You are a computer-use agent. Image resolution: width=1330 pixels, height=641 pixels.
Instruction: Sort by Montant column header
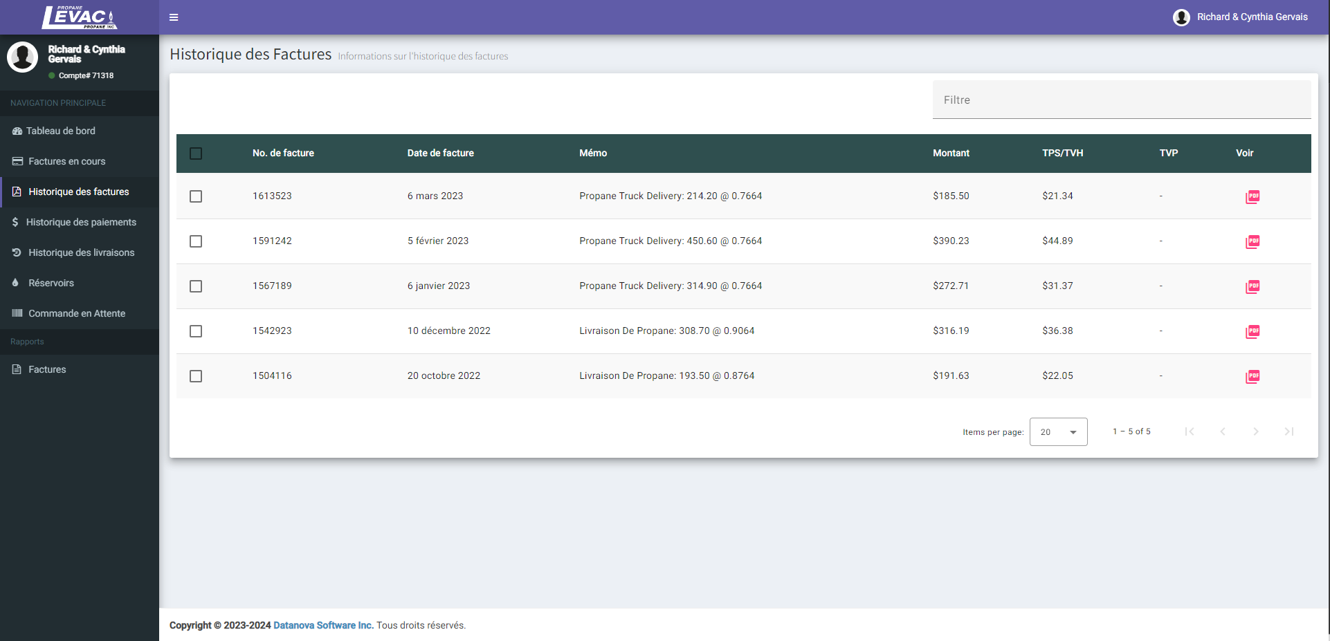951,153
